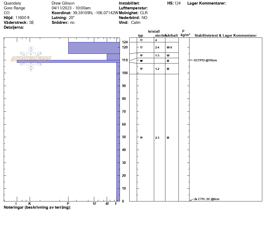Select the 4F hardness axis label
This screenshot has height=225, width=266.
[107, 204]
